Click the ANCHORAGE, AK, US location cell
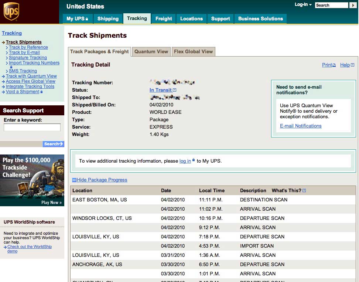 [97, 264]
